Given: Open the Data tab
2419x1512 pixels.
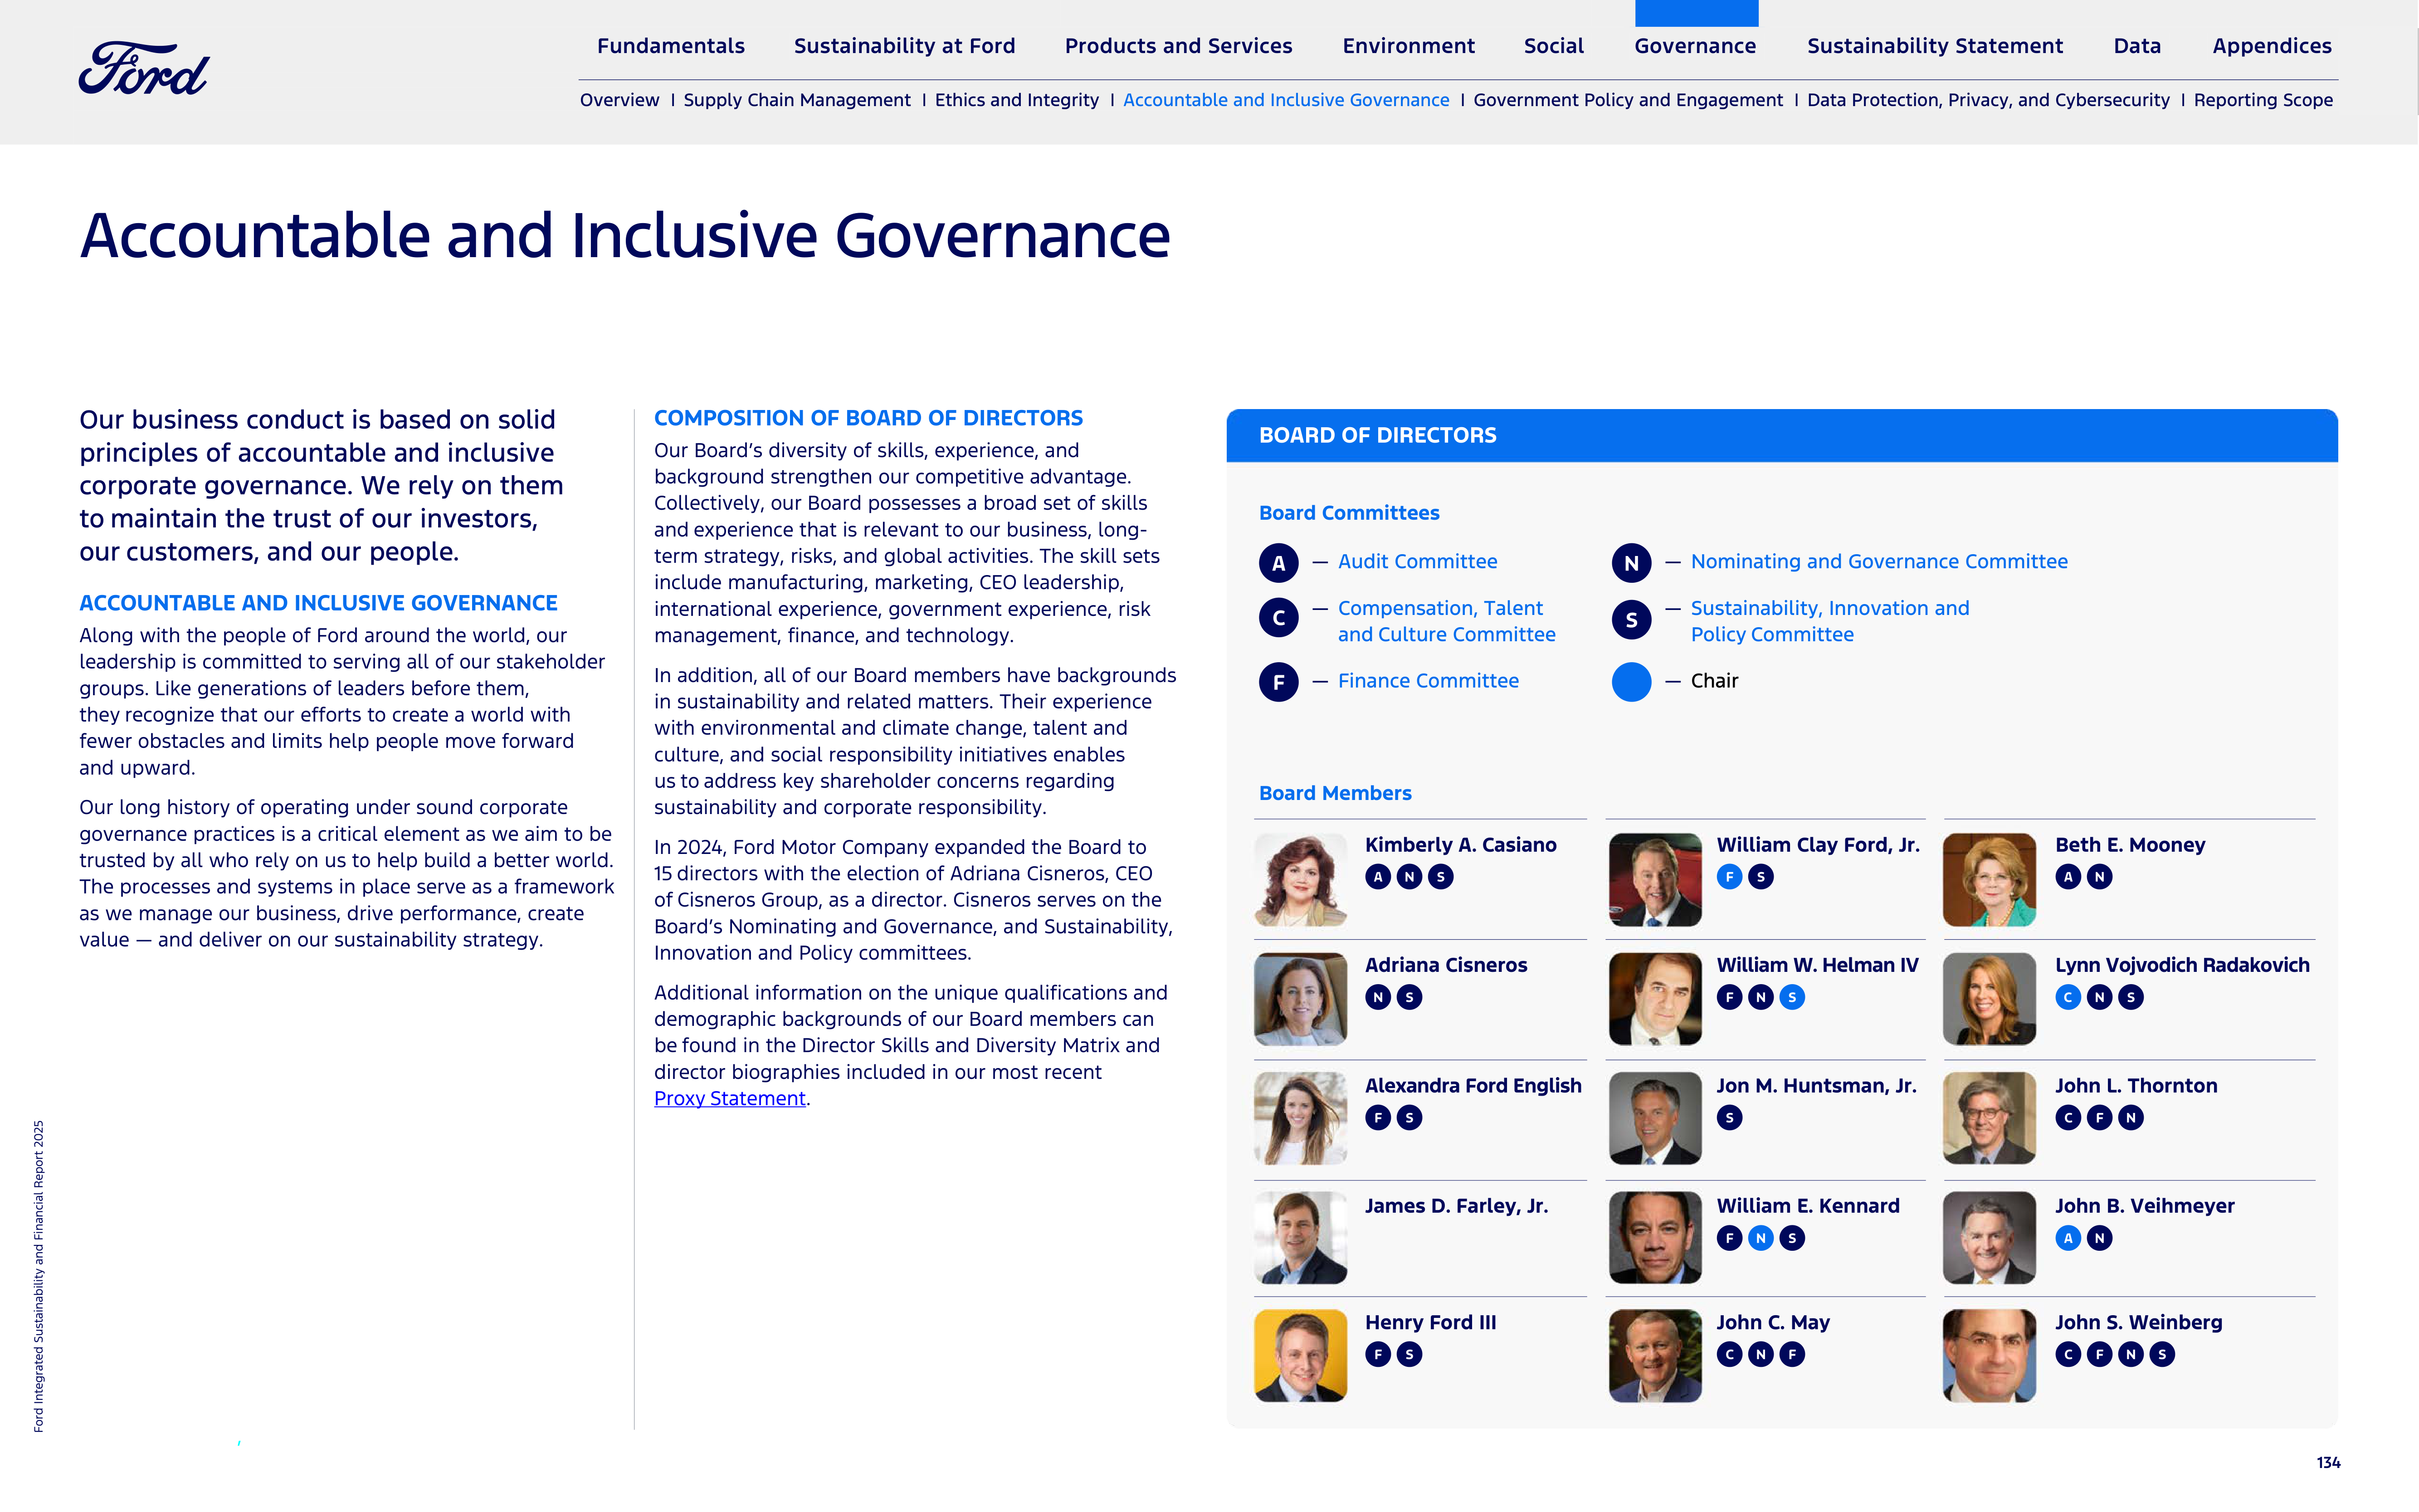Looking at the screenshot, I should (x=2137, y=46).
